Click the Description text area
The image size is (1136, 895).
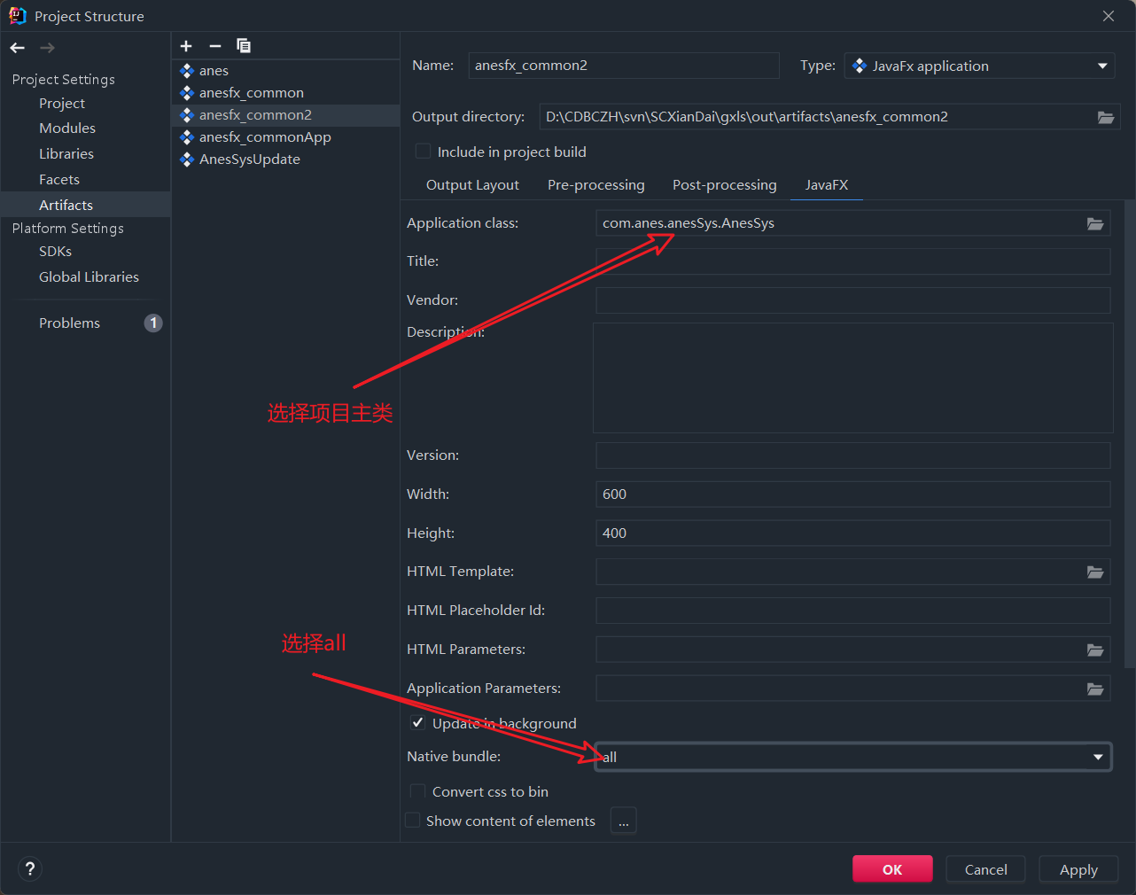(x=852, y=377)
